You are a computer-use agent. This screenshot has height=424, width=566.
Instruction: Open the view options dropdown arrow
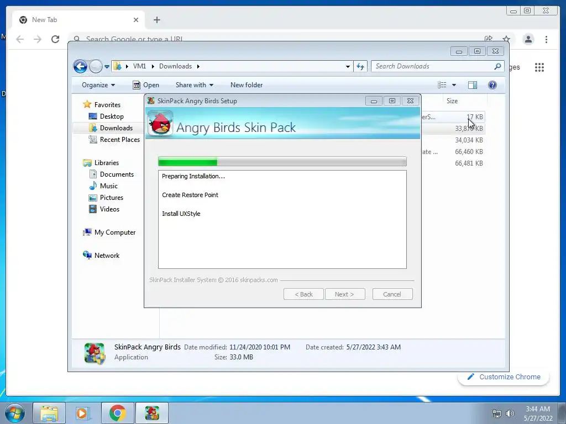(x=454, y=85)
